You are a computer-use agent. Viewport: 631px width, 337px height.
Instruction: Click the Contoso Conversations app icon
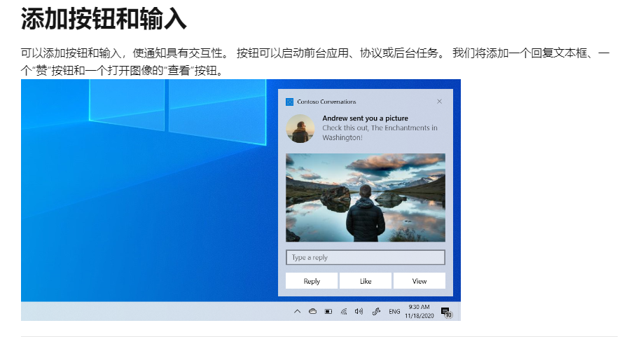click(289, 102)
